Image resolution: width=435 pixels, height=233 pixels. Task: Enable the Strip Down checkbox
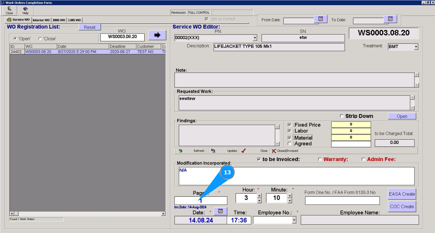click(342, 116)
